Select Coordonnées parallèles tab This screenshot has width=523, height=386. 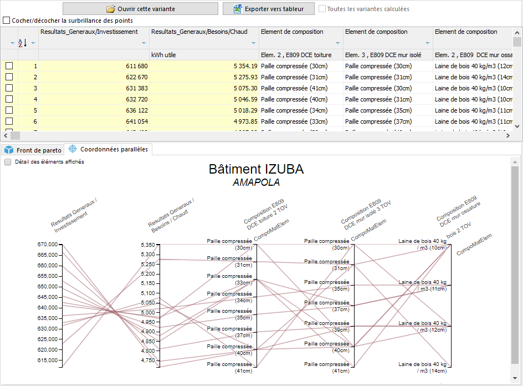pyautogui.click(x=109, y=149)
